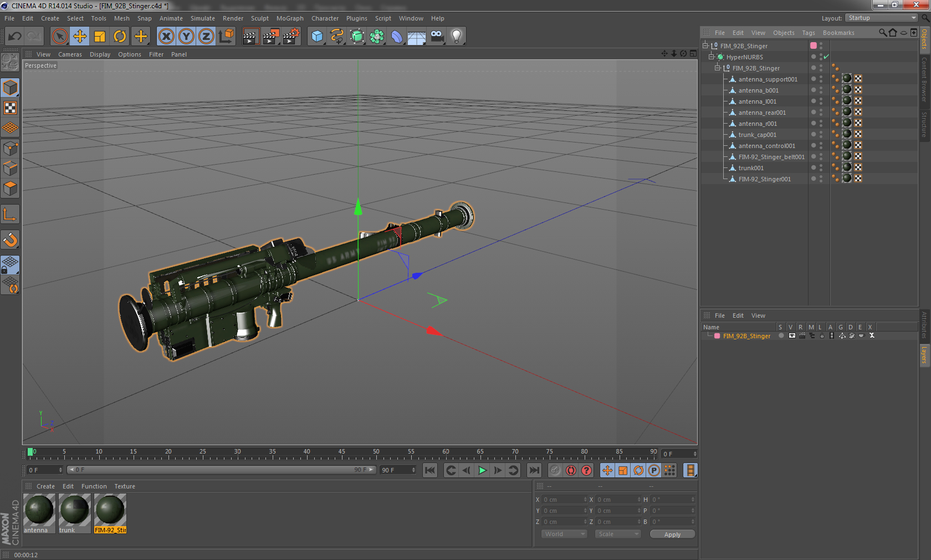Toggle the Z axis lock
931x560 pixels.
point(206,37)
